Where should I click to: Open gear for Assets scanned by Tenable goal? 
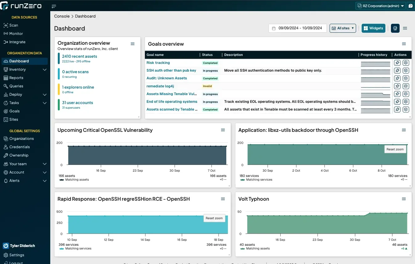click(406, 109)
